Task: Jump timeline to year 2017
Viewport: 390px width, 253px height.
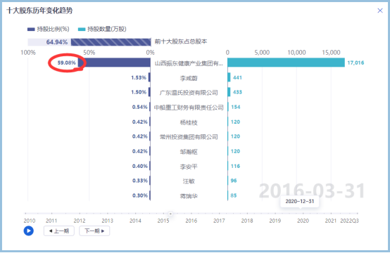Action: (x=219, y=221)
